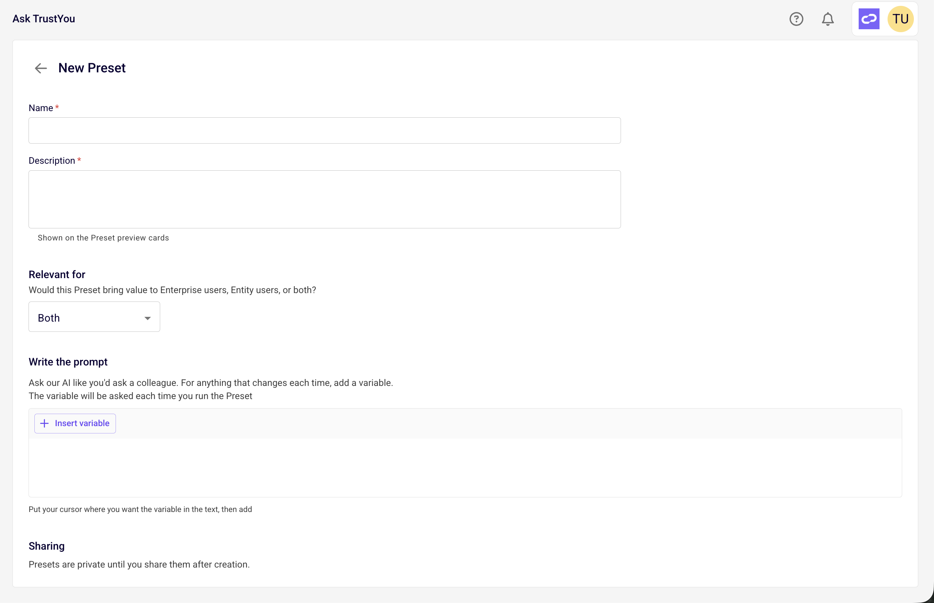Click the Name field label
Image resolution: width=934 pixels, height=603 pixels.
tap(41, 108)
